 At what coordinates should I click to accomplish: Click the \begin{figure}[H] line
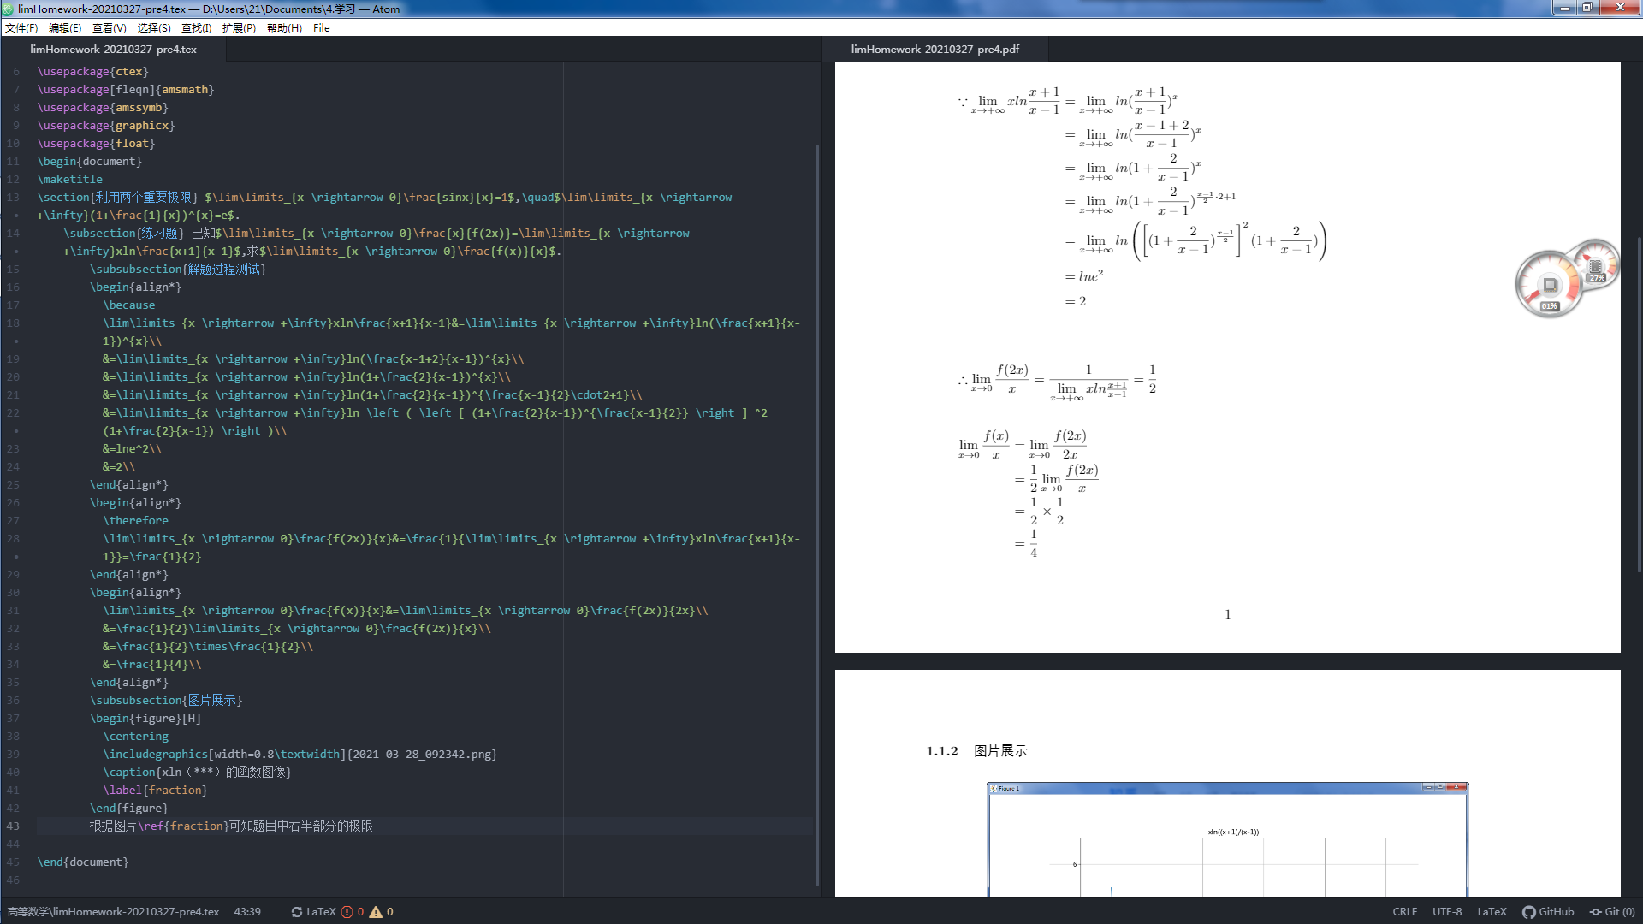click(x=145, y=719)
